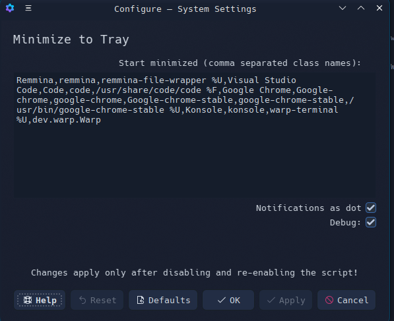Toggle the Notifications as dot checkbox

[x=371, y=208]
